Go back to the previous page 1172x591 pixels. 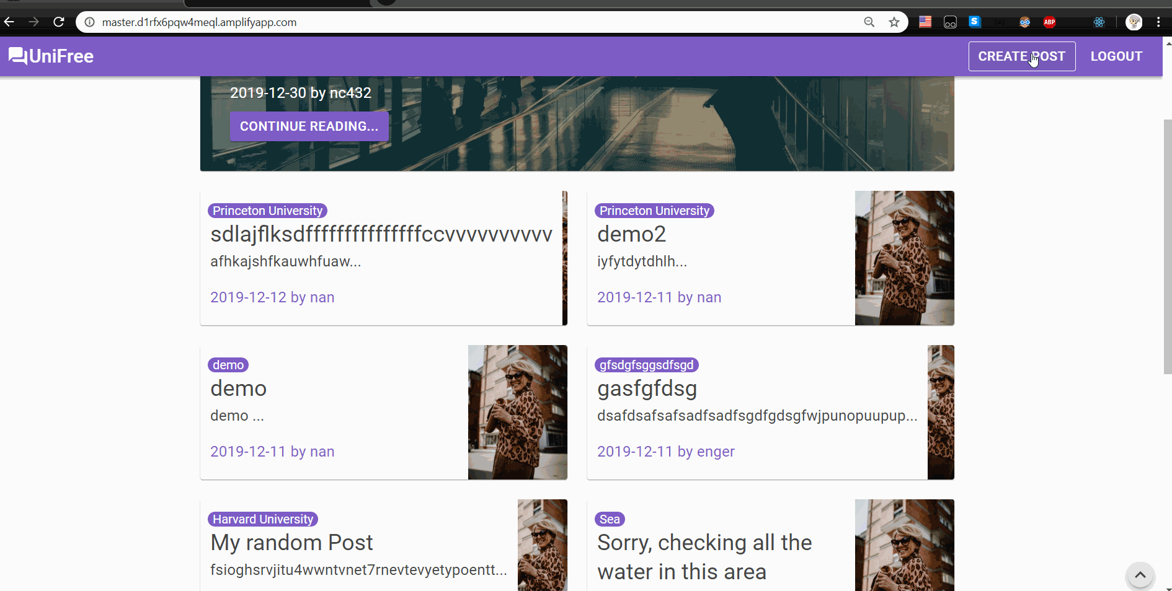[x=9, y=22]
